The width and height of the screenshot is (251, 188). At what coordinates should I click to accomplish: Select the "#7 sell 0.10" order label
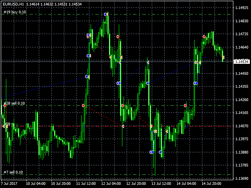pos(13,172)
